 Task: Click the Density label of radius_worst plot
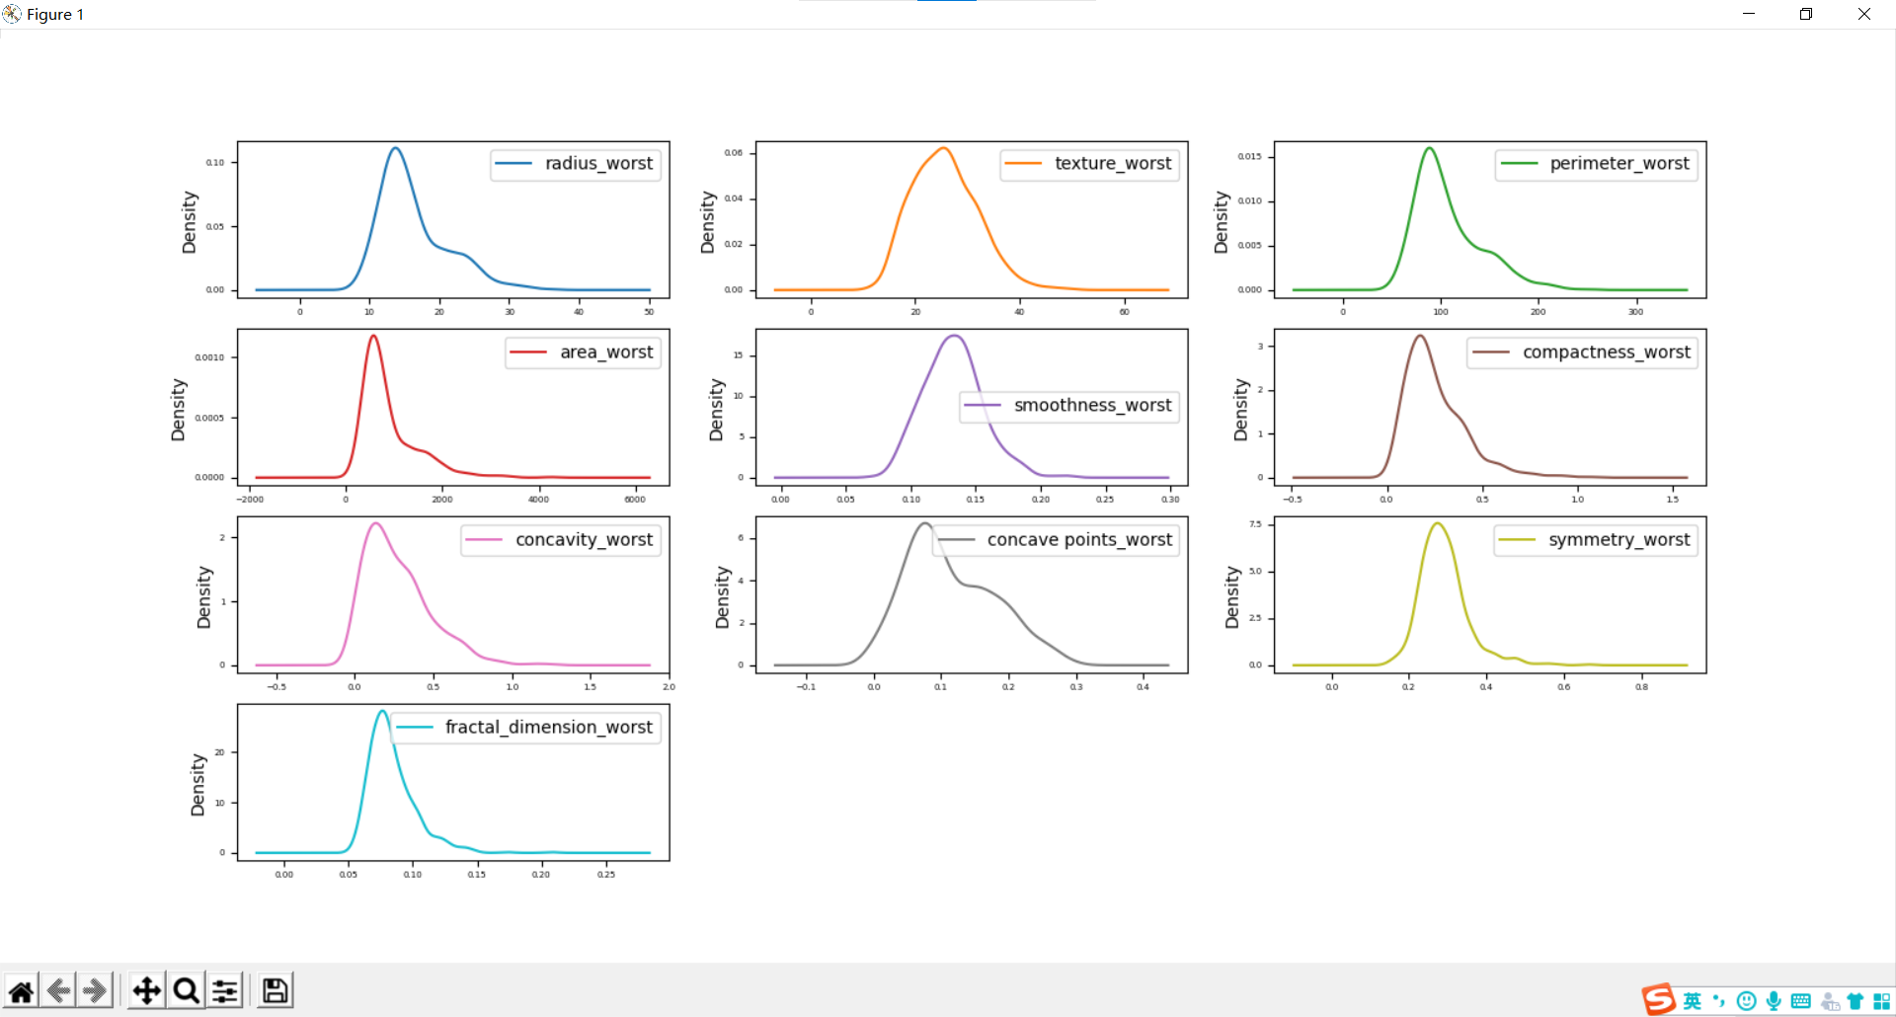[190, 222]
